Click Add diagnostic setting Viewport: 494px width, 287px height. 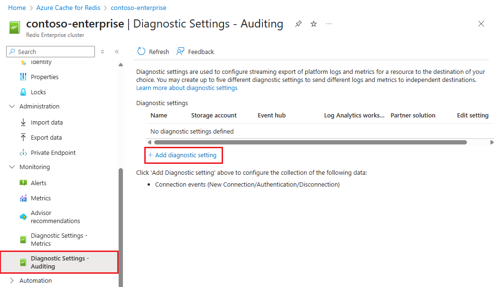(x=183, y=155)
